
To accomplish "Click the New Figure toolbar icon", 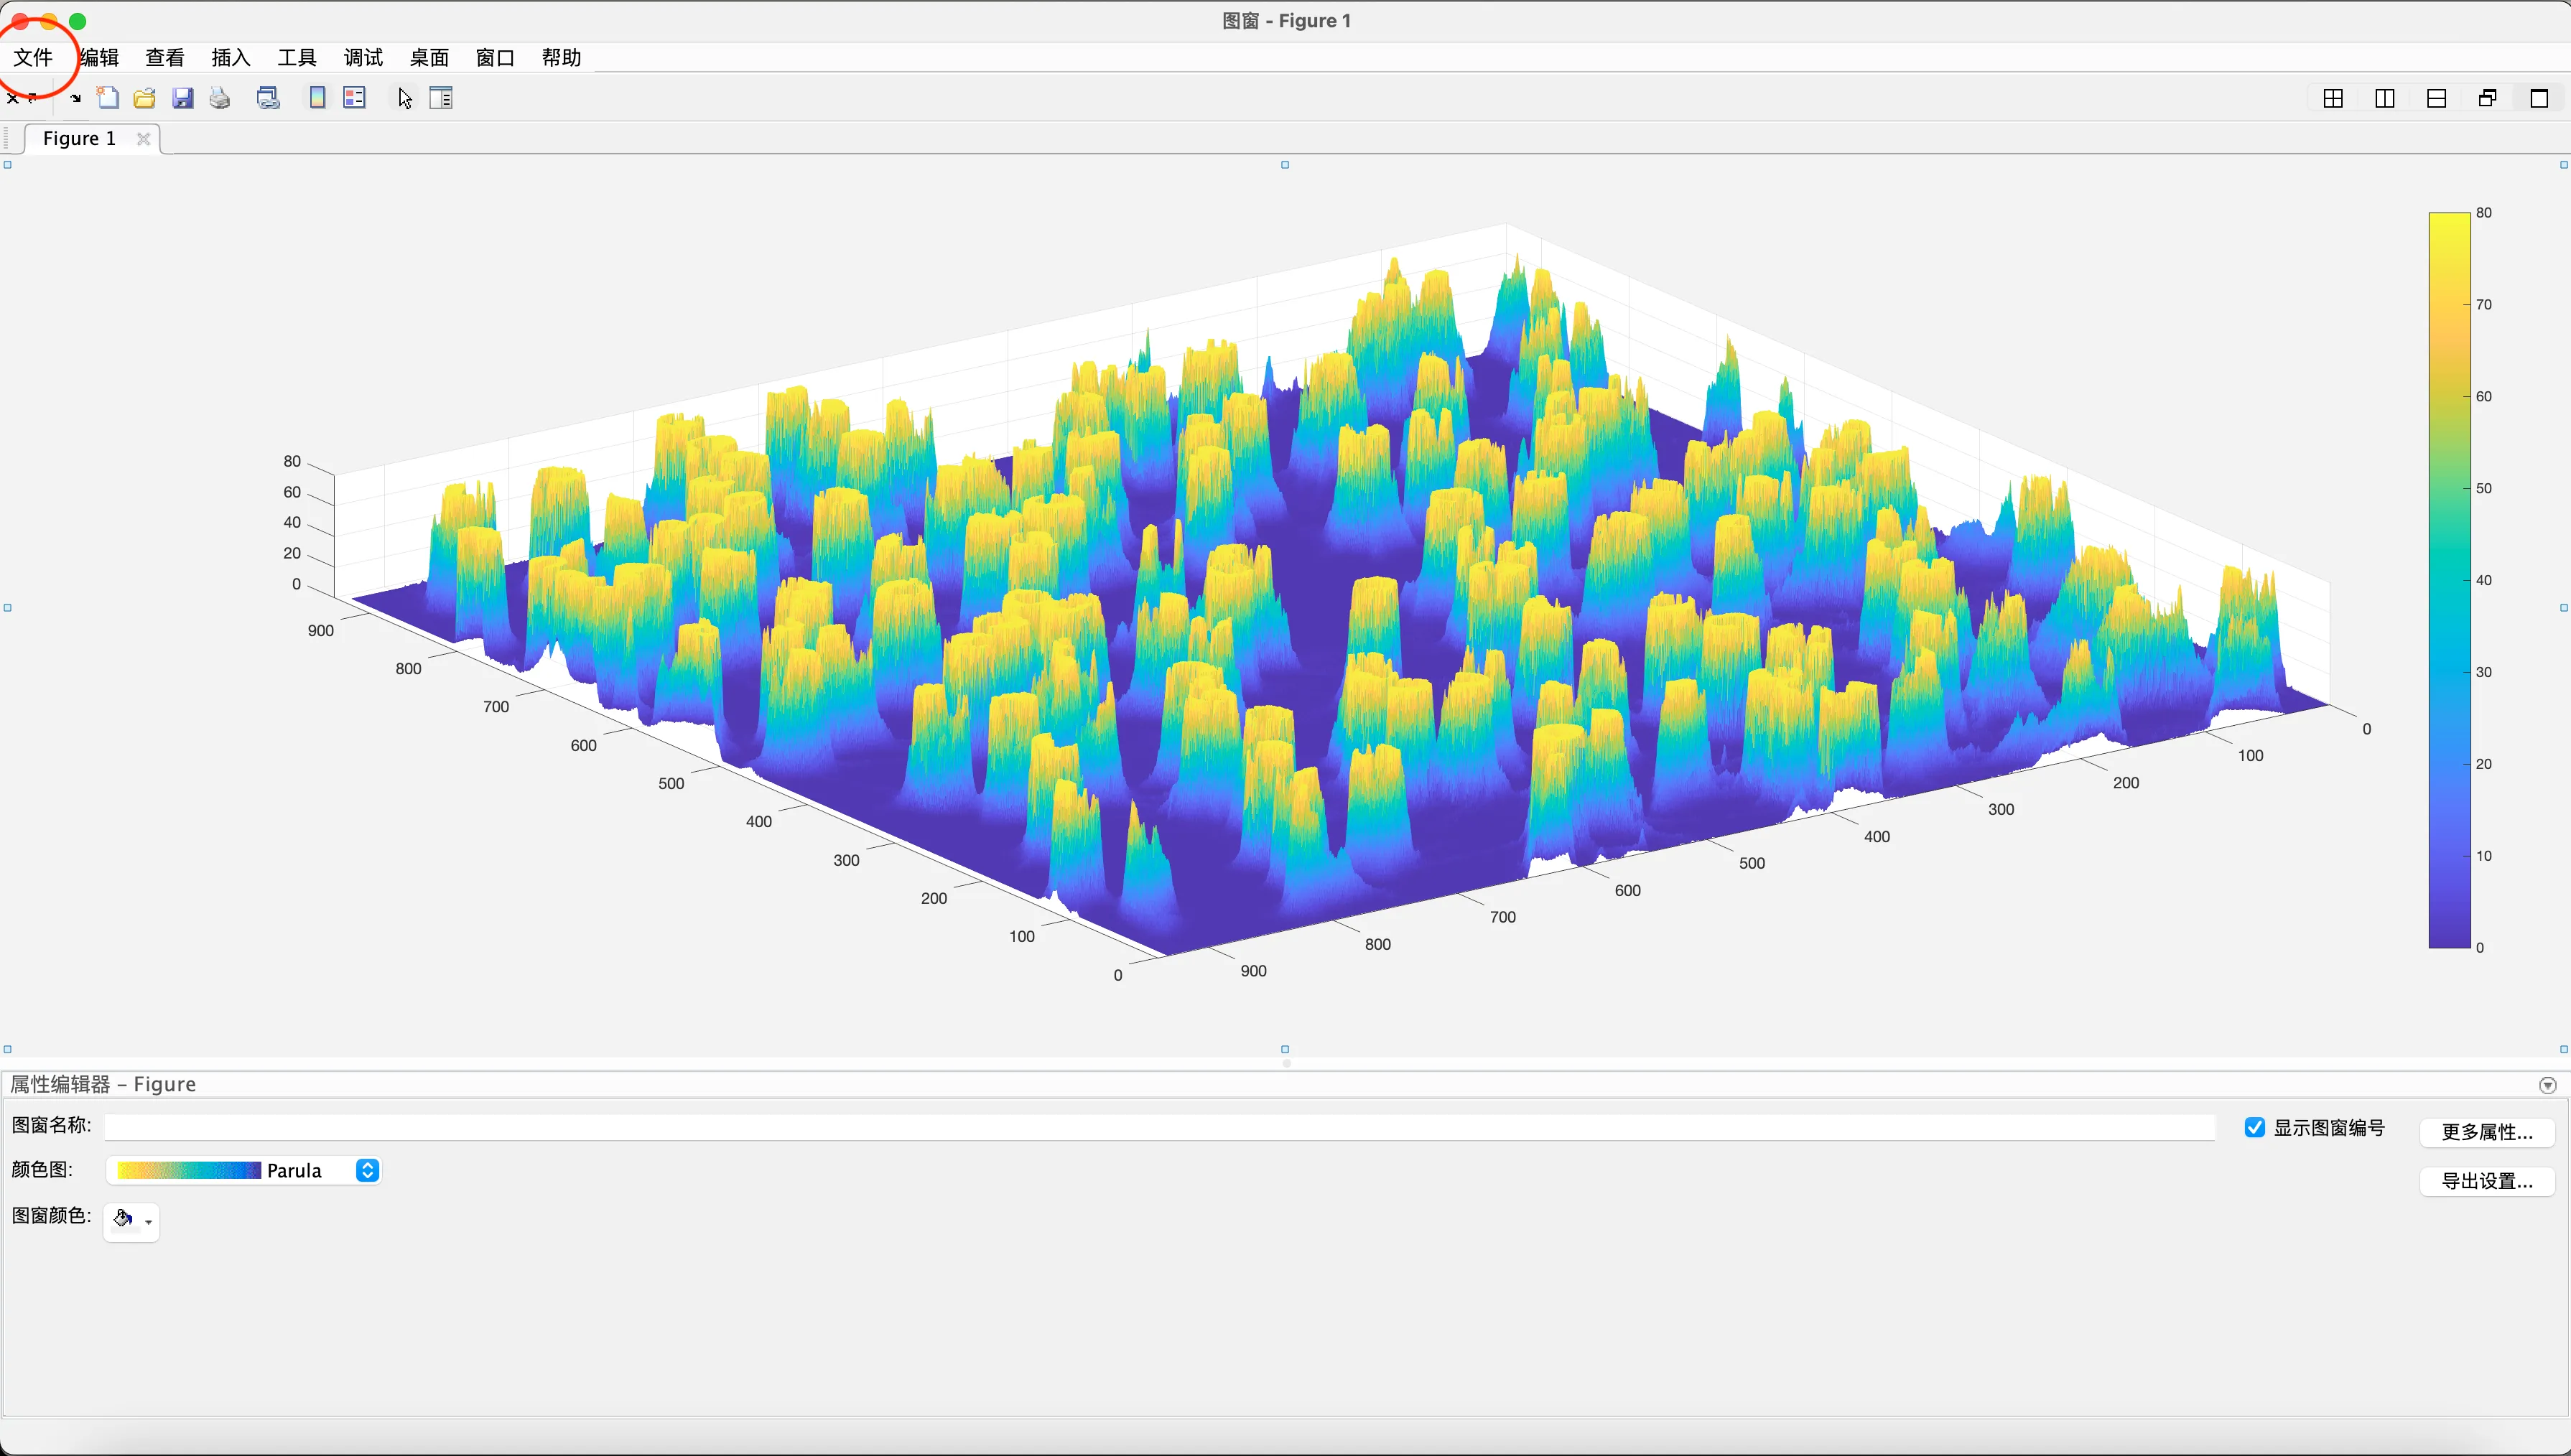I will (108, 98).
